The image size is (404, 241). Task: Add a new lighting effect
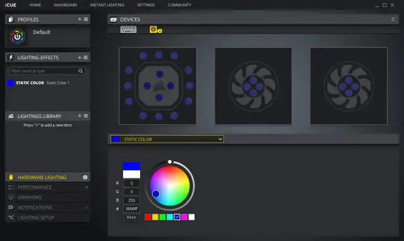(80, 57)
